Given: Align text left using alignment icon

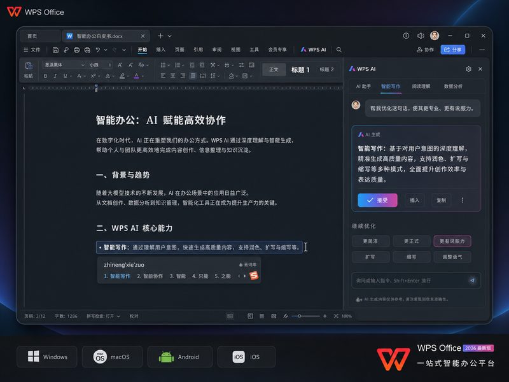Looking at the screenshot, I should [163, 76].
